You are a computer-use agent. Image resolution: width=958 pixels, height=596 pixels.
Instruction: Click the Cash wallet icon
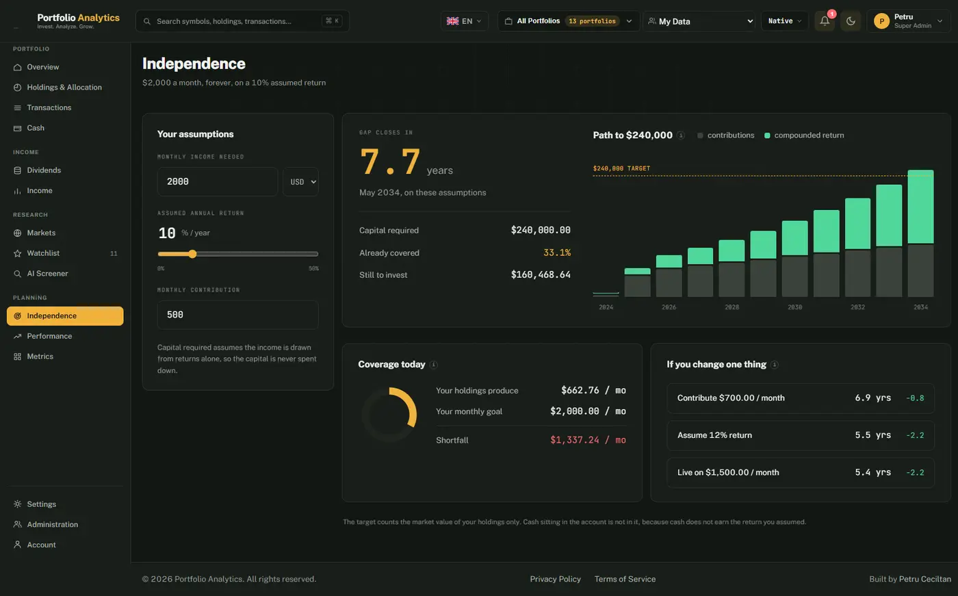click(18, 128)
